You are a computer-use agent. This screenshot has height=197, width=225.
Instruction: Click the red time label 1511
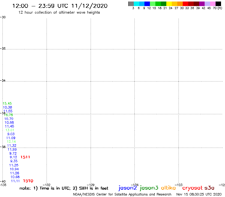tap(25, 157)
